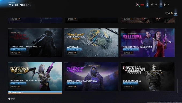
Task: Click the COD Points coin icon next to 200
Action: (172, 13)
